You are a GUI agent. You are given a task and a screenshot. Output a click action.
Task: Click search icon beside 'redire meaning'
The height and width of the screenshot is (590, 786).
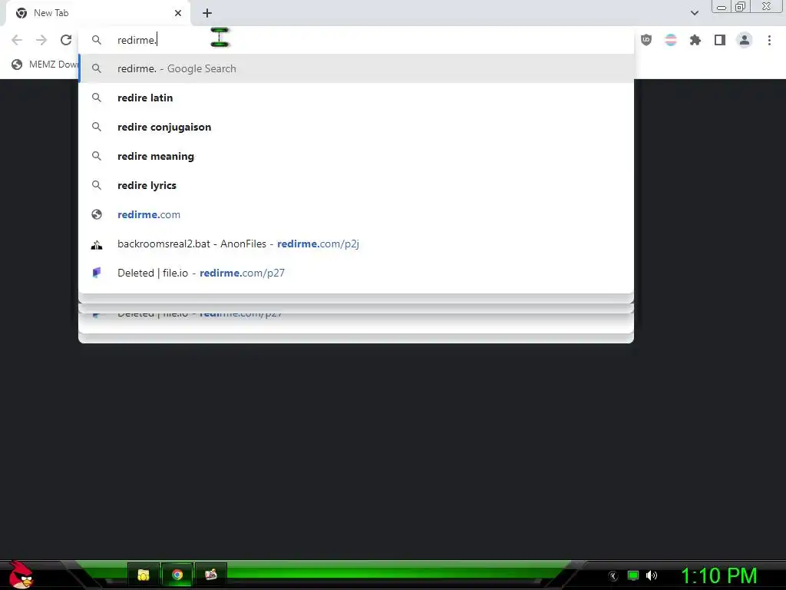pos(97,156)
